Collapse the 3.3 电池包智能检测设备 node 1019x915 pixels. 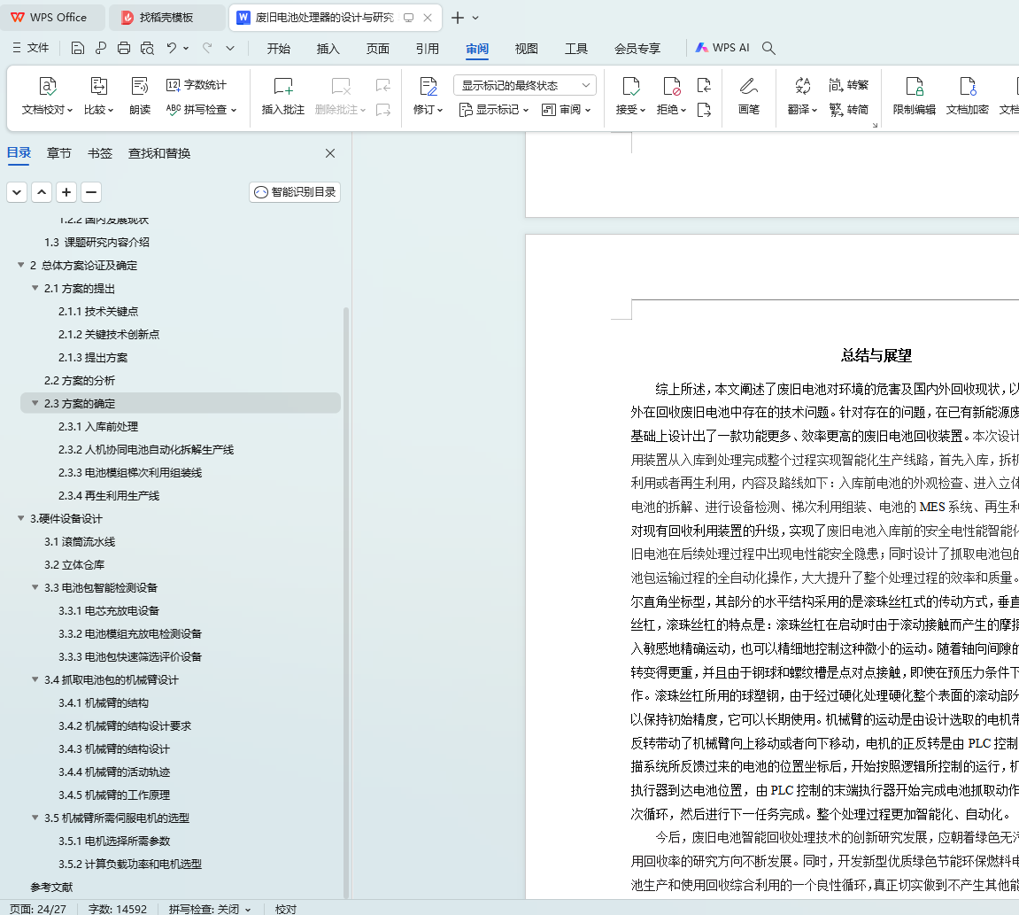coord(35,587)
